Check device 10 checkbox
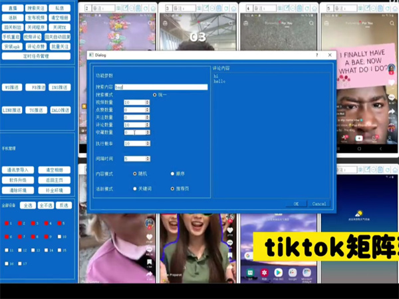This screenshot has width=399, height=299. tap(59, 237)
